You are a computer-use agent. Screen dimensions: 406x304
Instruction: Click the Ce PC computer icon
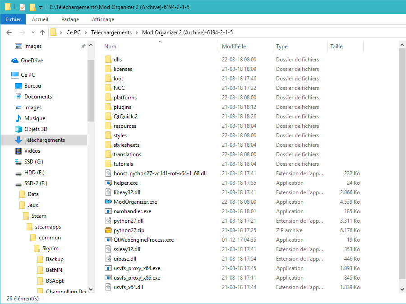(x=15, y=75)
